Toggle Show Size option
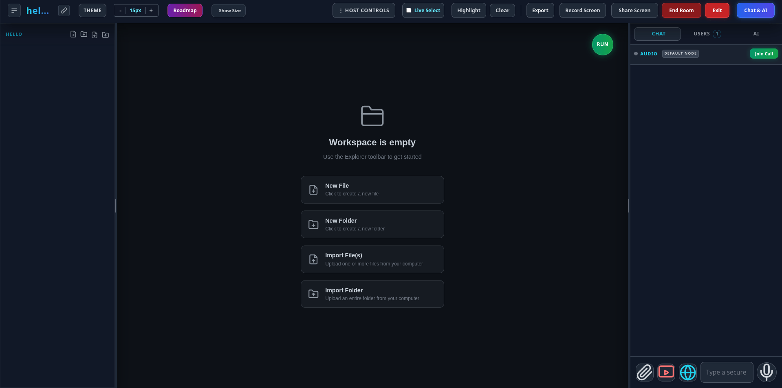Viewport: 782px width, 388px height. 229,11
